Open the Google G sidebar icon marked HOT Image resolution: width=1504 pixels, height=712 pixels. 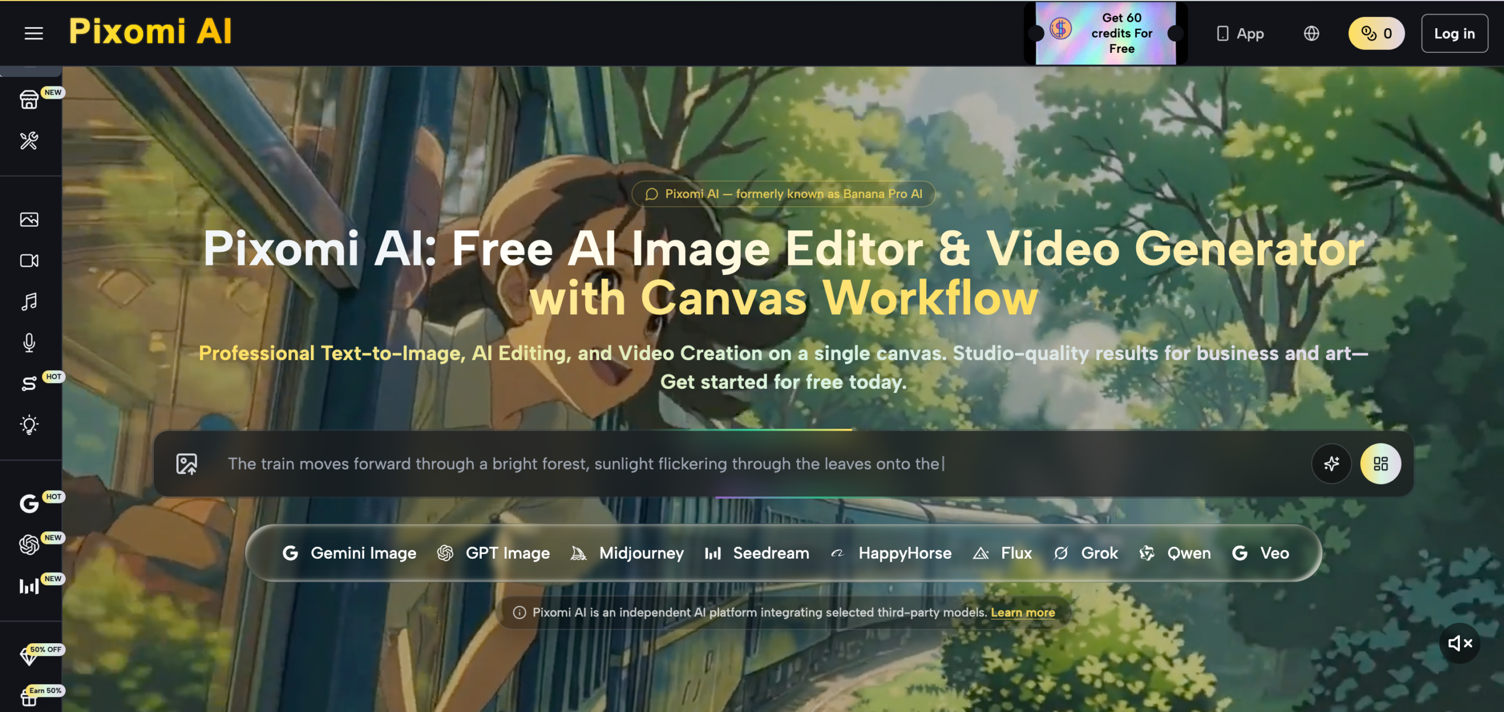[x=29, y=504]
